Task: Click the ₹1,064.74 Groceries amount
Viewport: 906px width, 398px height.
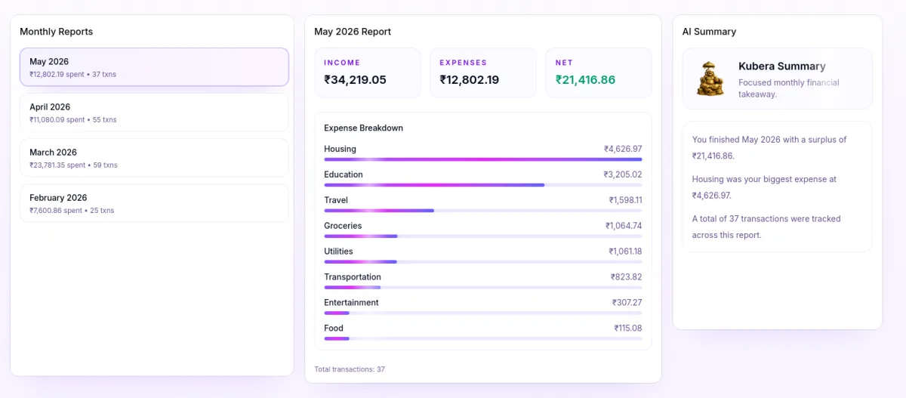Action: pyautogui.click(x=624, y=226)
